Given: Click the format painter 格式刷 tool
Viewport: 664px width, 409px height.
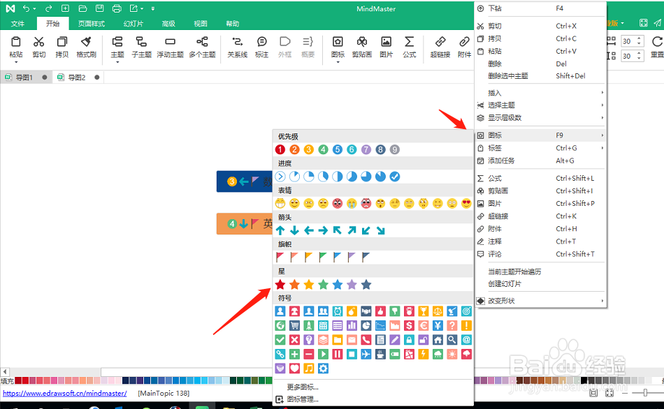Looking at the screenshot, I should 86,47.
